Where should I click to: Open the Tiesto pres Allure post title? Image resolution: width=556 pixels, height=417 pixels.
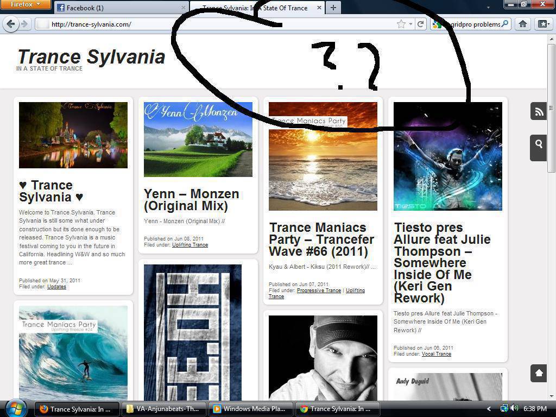click(x=442, y=263)
